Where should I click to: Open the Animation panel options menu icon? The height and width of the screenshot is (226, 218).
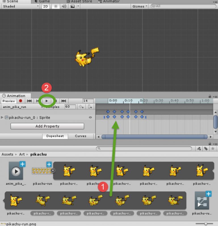(215, 97)
